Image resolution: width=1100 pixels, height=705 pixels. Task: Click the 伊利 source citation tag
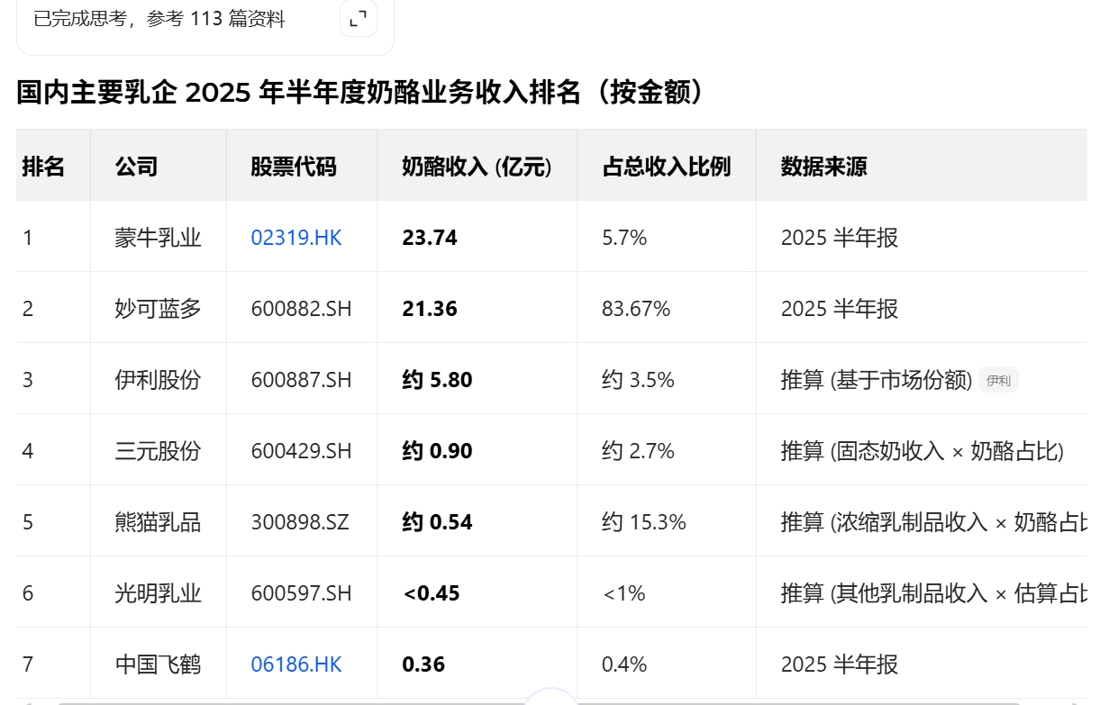999,381
